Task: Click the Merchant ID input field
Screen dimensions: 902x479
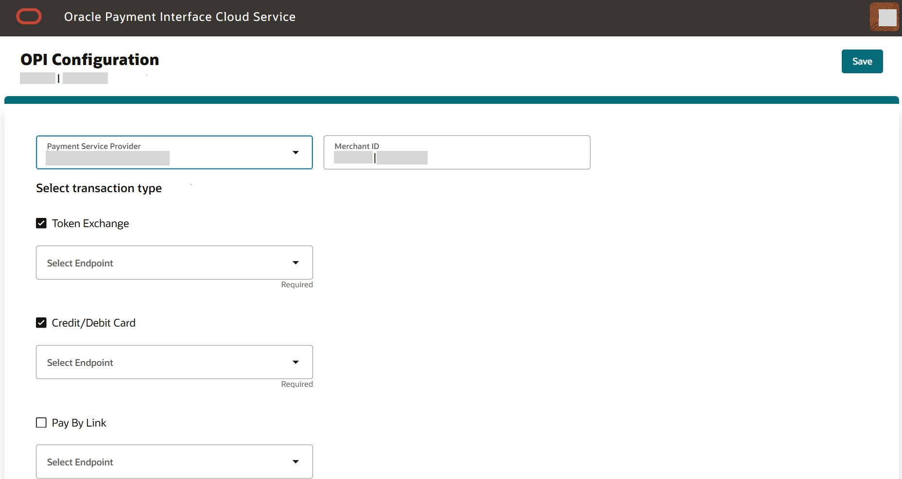Action: click(x=457, y=152)
